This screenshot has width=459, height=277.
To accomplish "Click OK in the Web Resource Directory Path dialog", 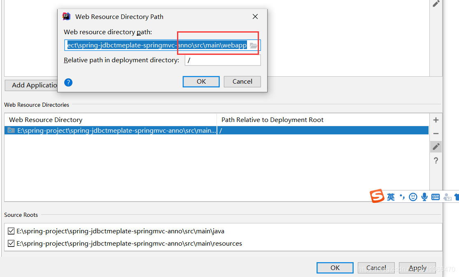I will pyautogui.click(x=201, y=81).
